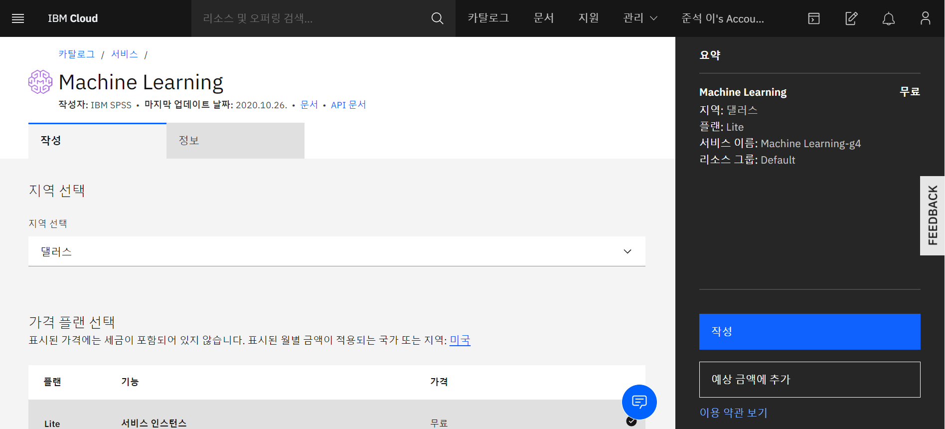Open 지원 in the top navigation
This screenshot has width=945, height=429.
coord(589,18)
